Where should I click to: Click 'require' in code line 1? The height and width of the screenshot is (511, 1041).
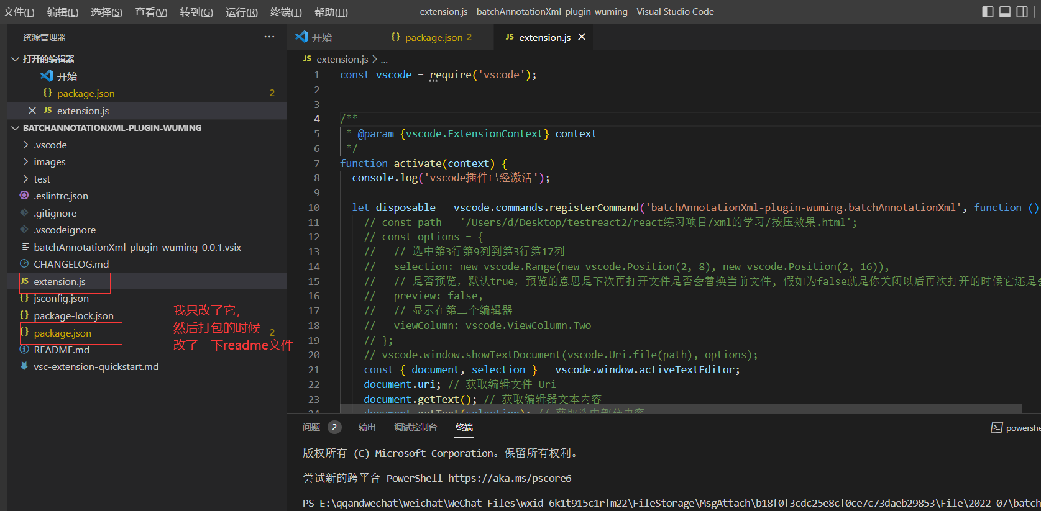tap(451, 75)
